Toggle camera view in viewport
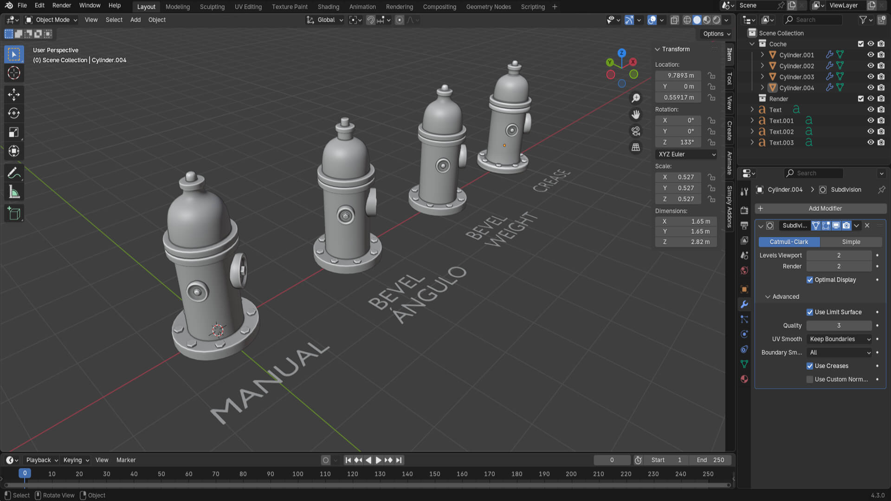891x501 pixels. pos(636,131)
